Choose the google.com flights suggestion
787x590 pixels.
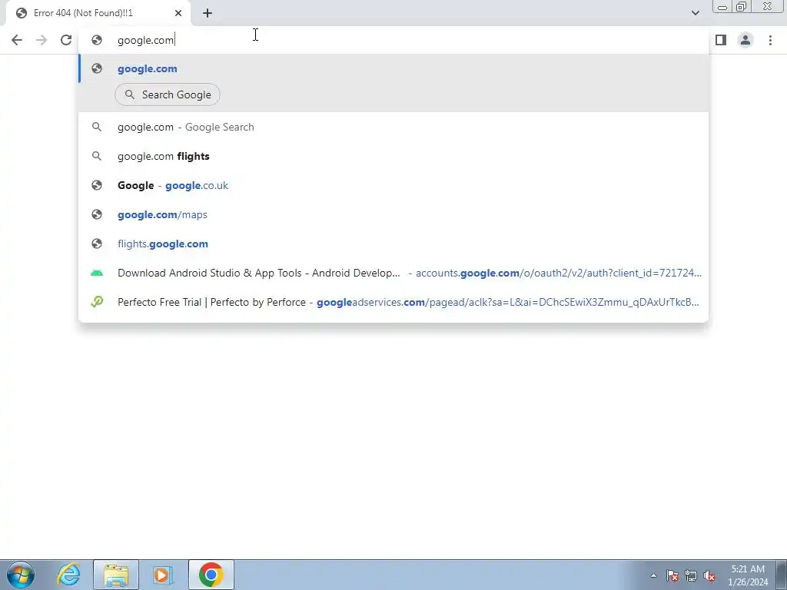393,156
